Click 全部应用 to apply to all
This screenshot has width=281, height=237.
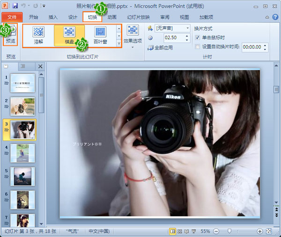[160, 48]
